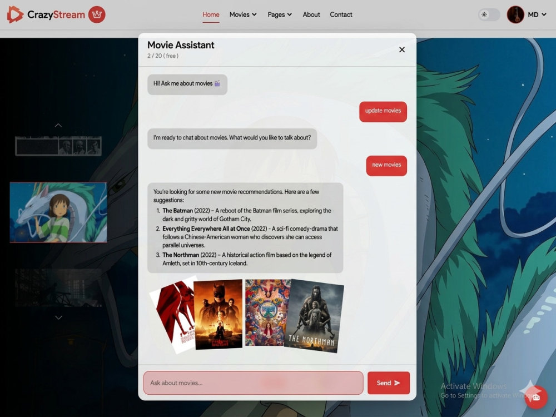Open the red and white tilted poster

tap(175, 316)
